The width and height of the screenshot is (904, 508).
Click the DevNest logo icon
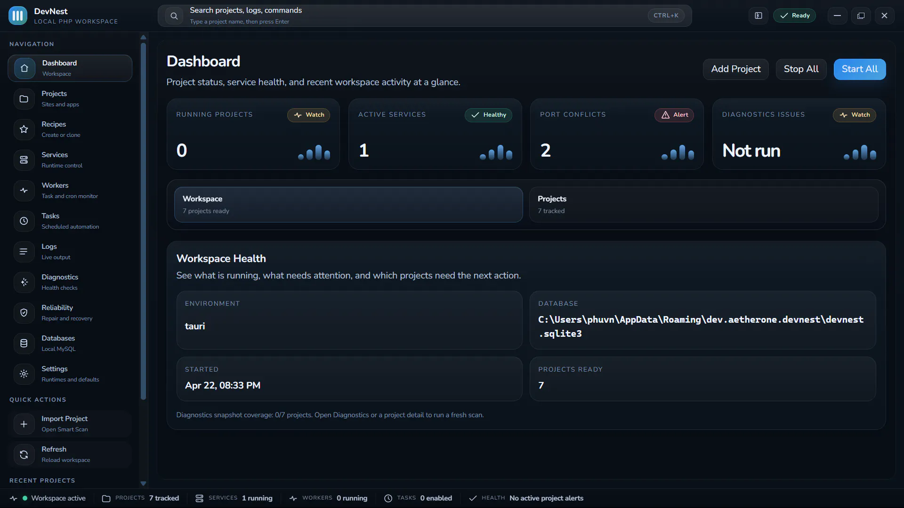(18, 16)
